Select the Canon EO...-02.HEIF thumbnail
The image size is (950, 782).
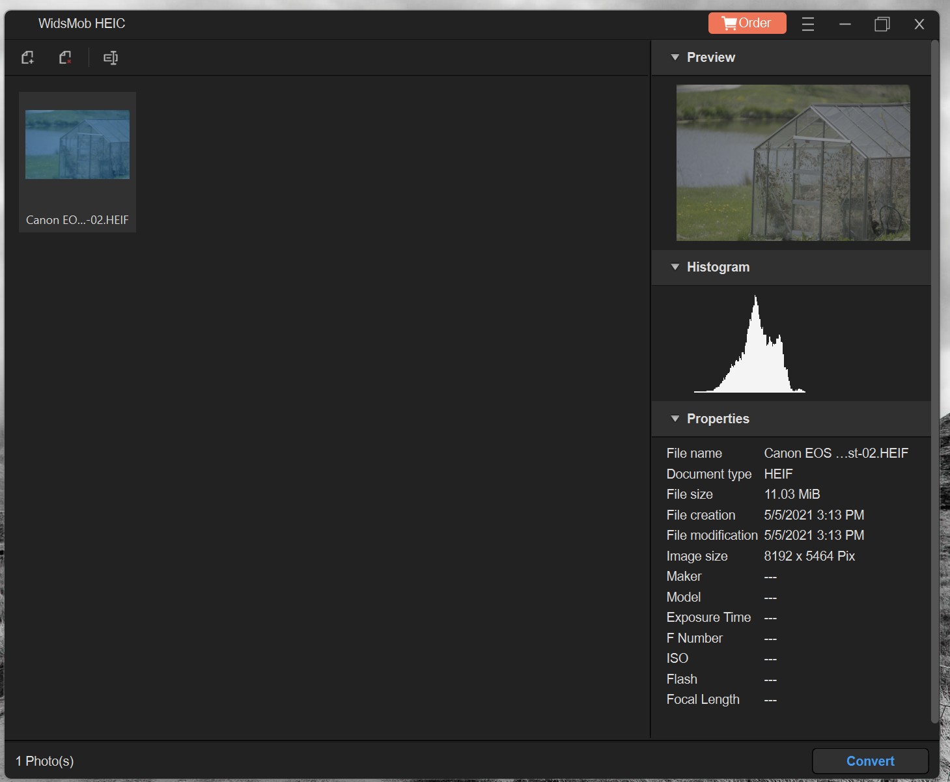click(77, 145)
